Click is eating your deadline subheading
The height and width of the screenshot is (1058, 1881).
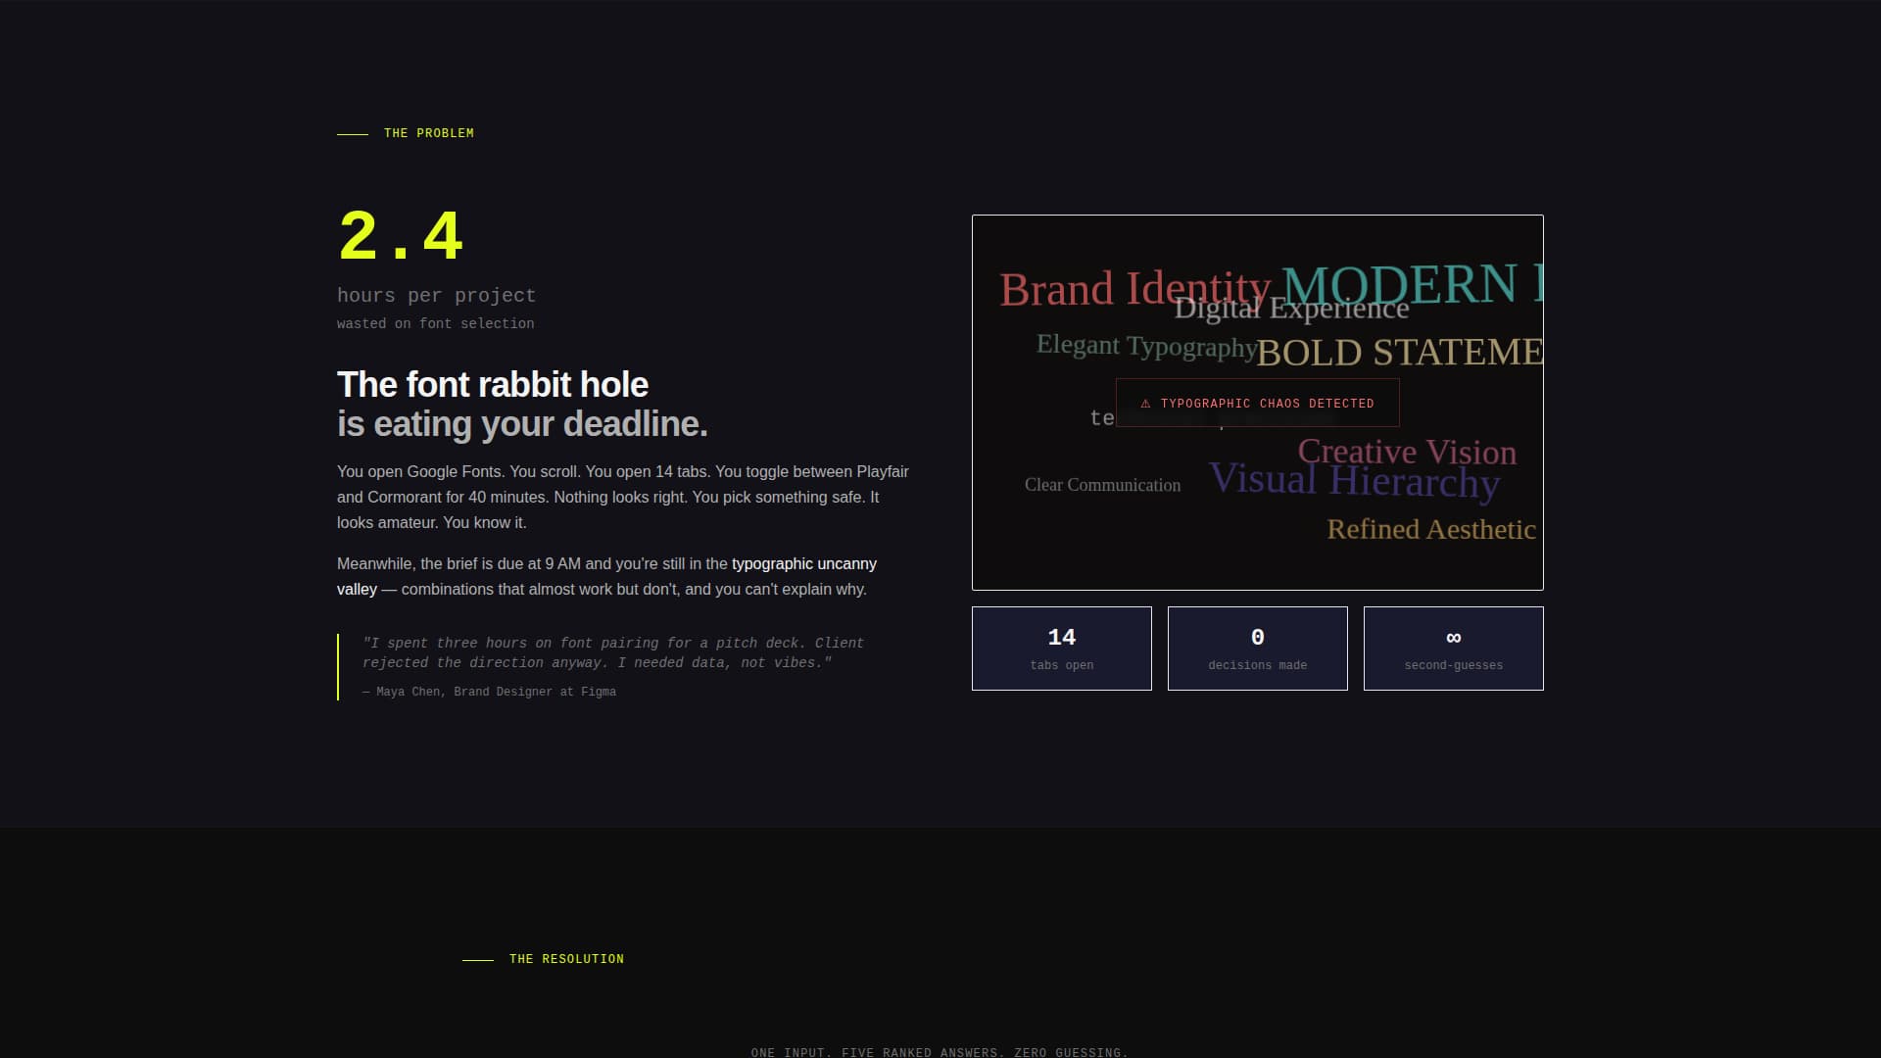tap(522, 424)
